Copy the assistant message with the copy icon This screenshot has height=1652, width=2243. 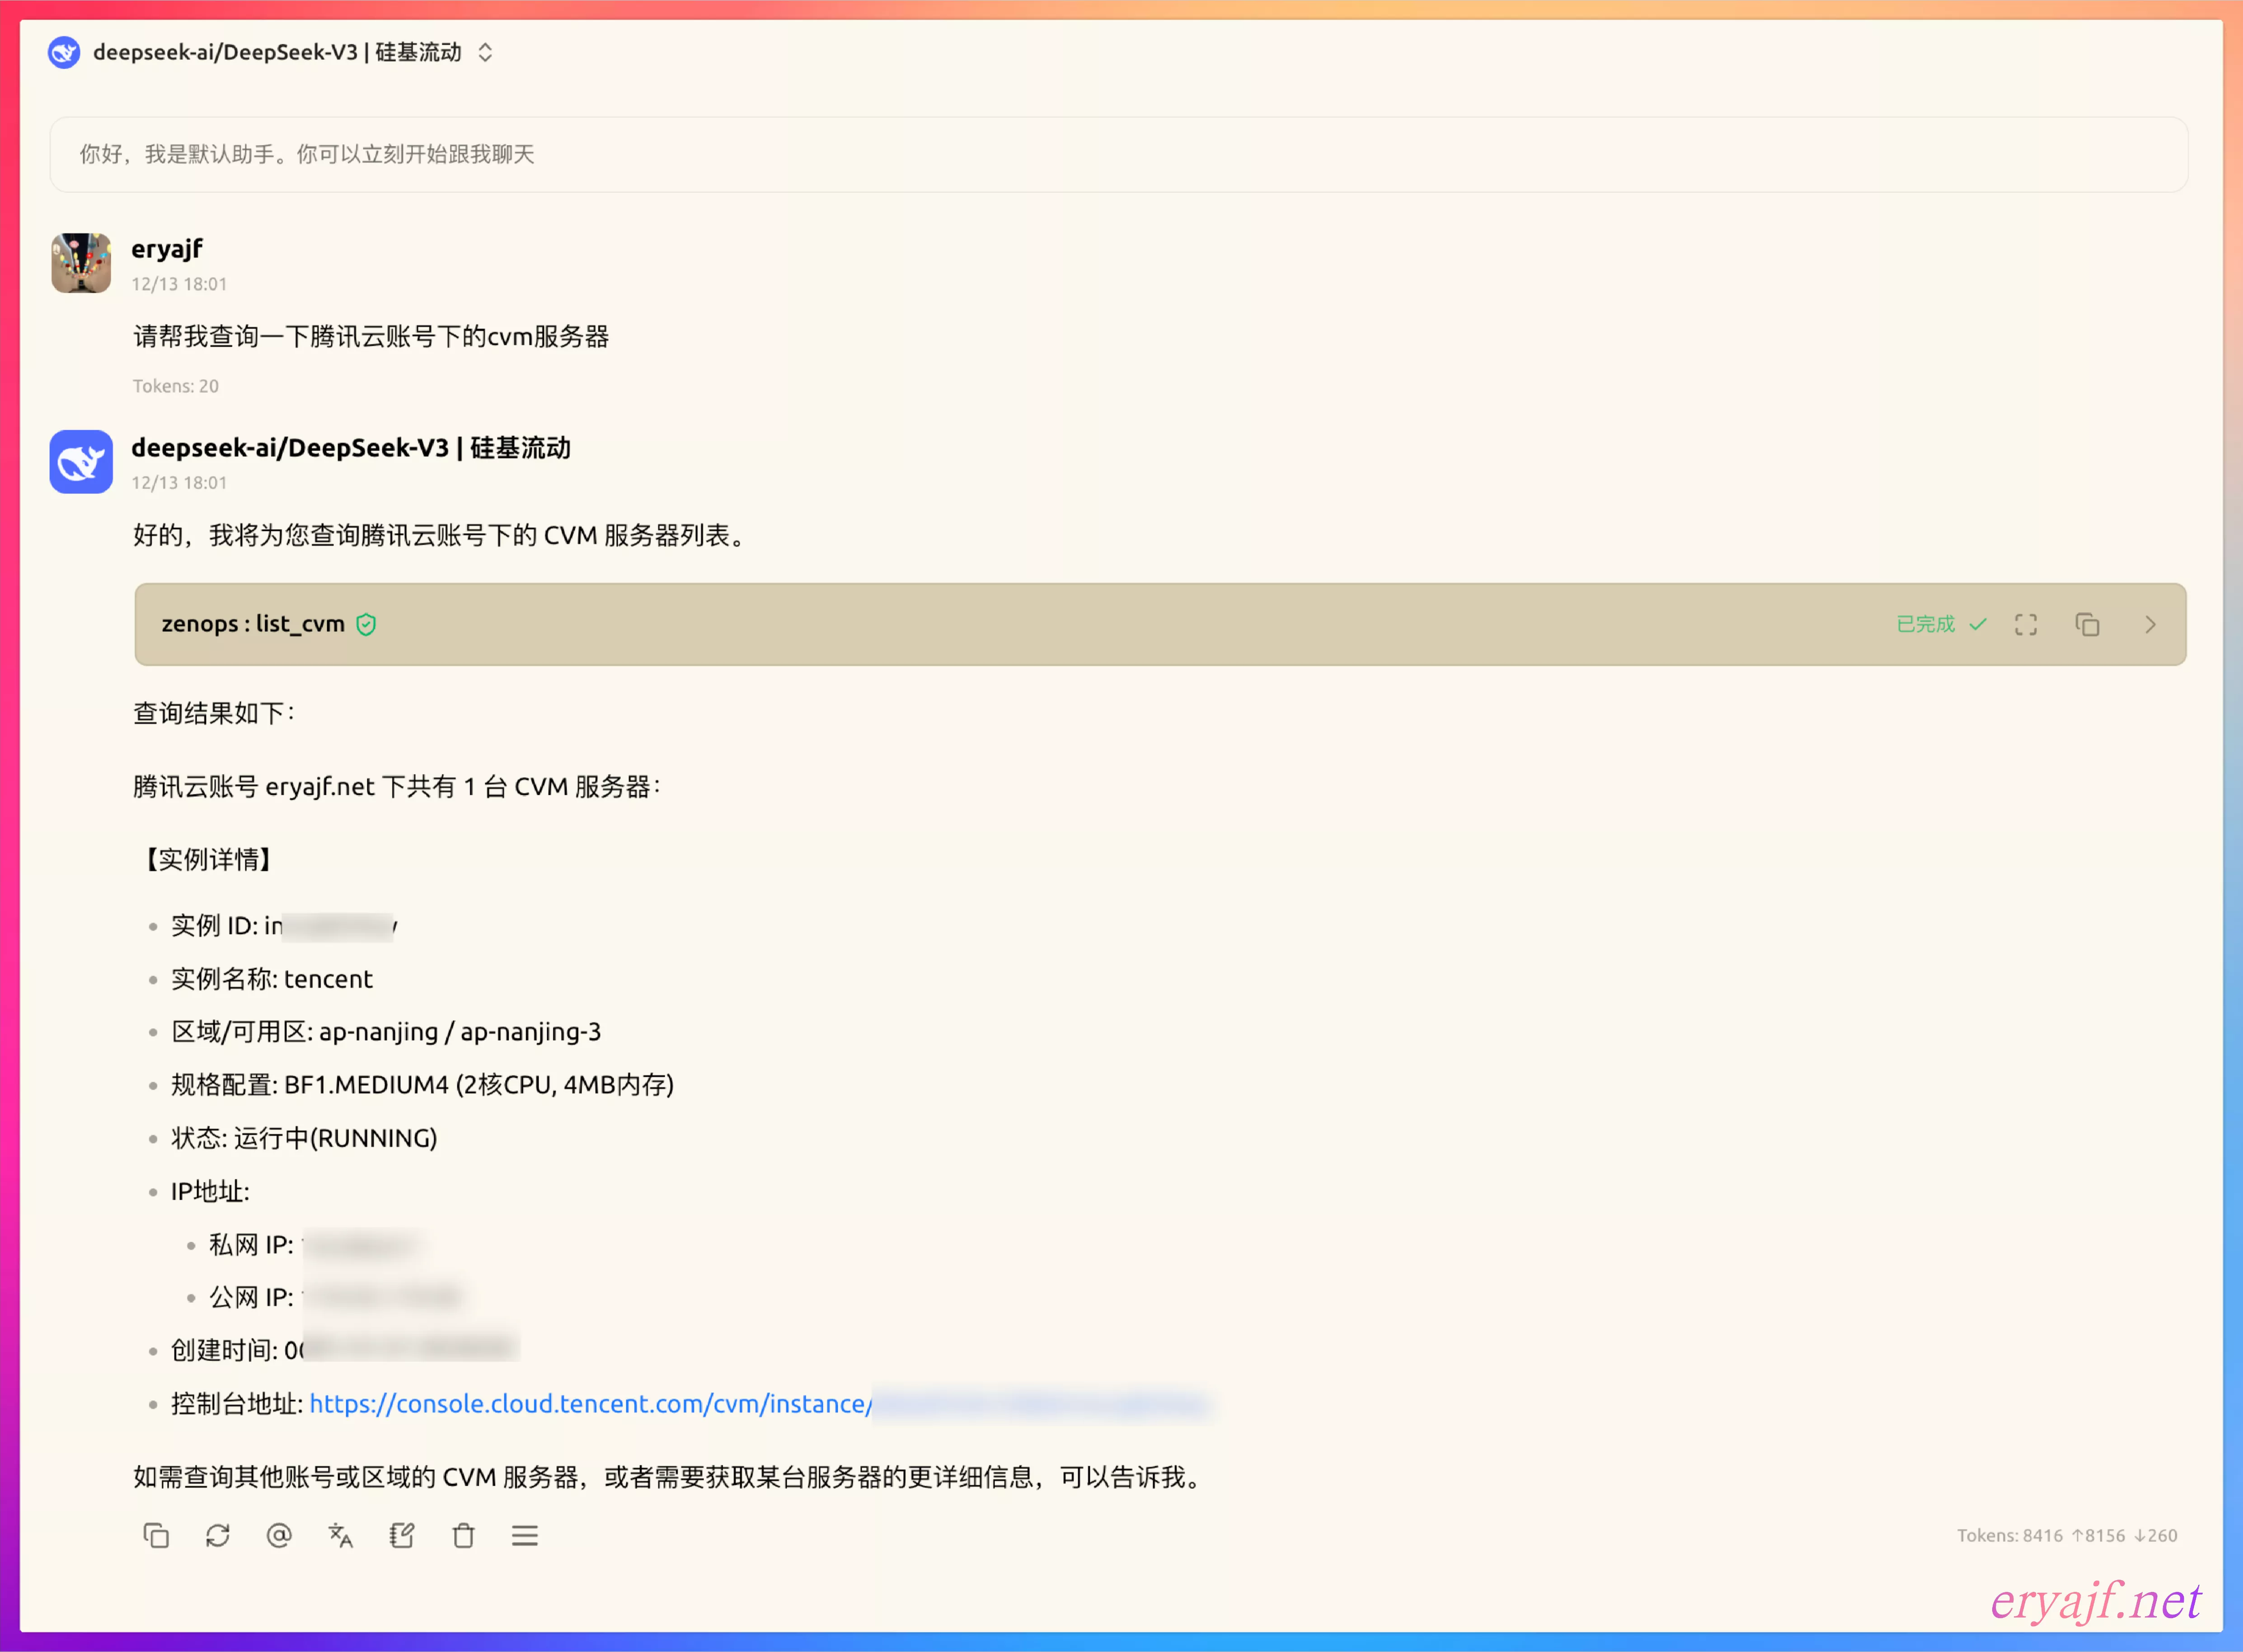coord(156,1535)
